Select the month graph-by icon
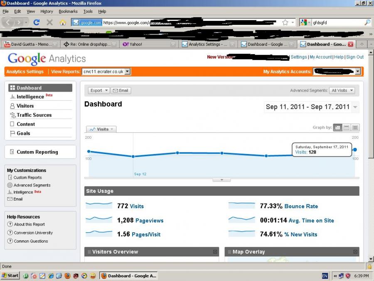This screenshot has height=281, width=374. click(355, 128)
